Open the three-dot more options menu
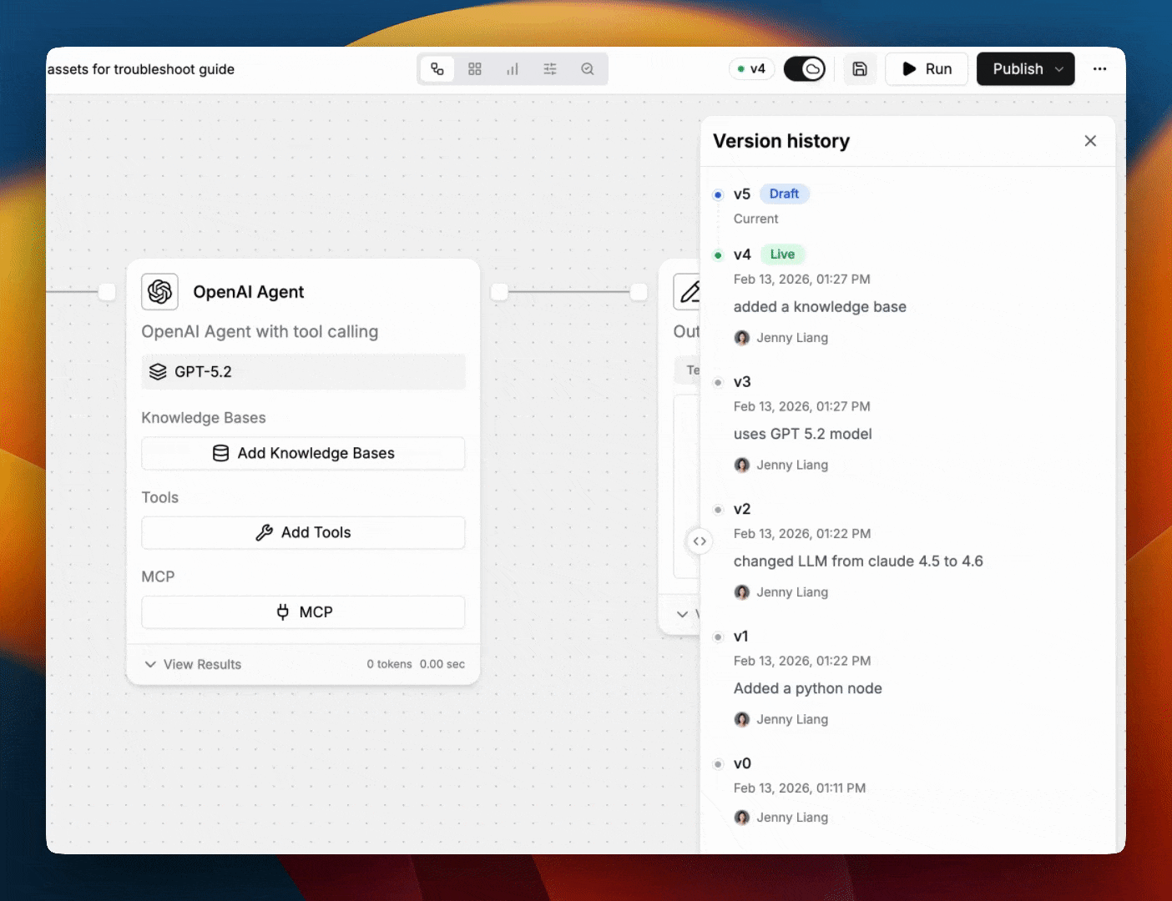Screen dimensions: 1172x901 1099,69
